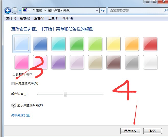Select the red color swatch
This screenshot has width=168, height=137.
150,44
